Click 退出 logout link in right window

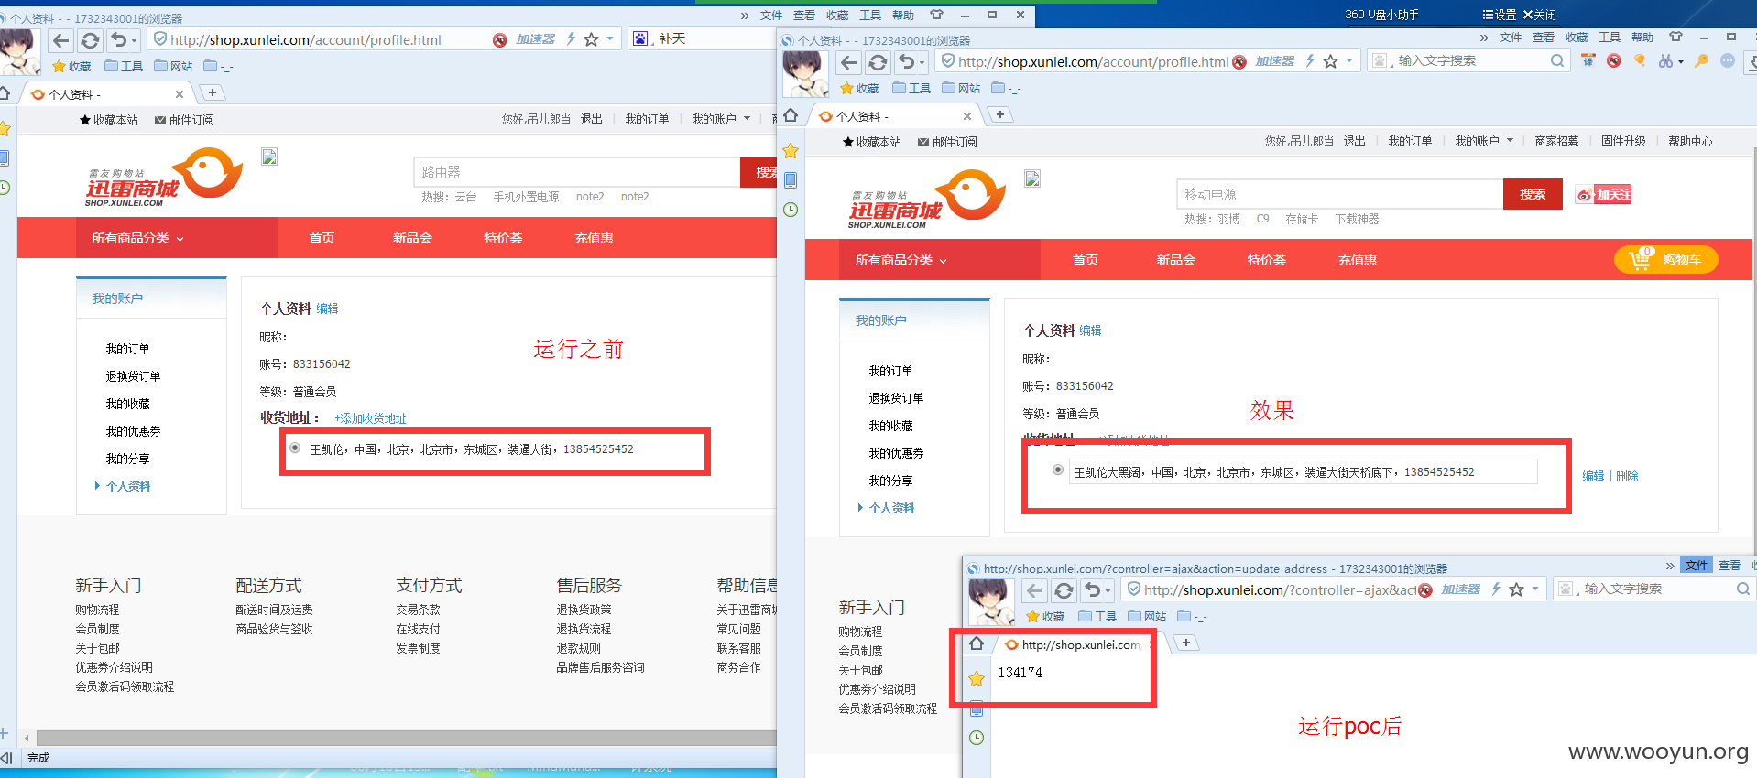point(1354,141)
